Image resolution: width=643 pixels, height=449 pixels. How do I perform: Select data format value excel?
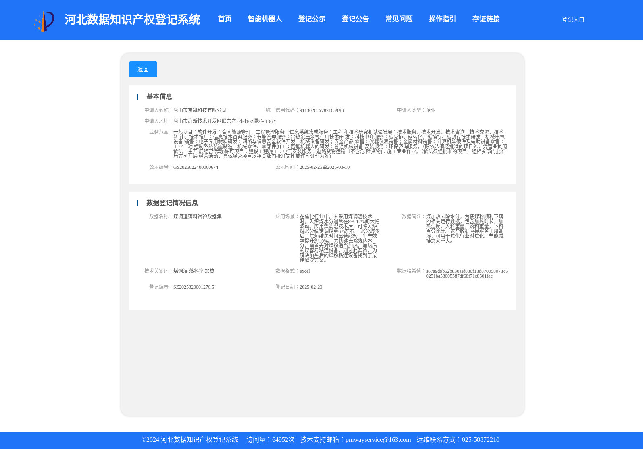[x=305, y=271]
